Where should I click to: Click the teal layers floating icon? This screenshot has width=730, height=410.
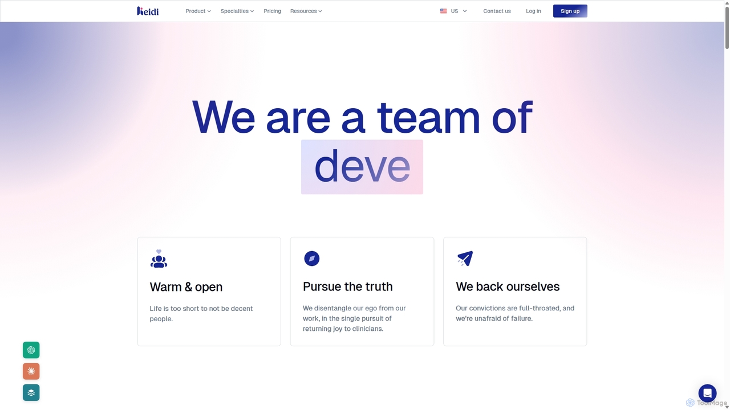(31, 392)
